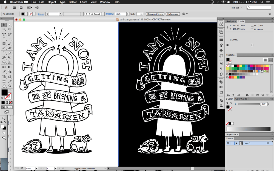Screen dimensions: 274x171
Task: Open the Opacity panel link
Action: [x=110, y=14]
